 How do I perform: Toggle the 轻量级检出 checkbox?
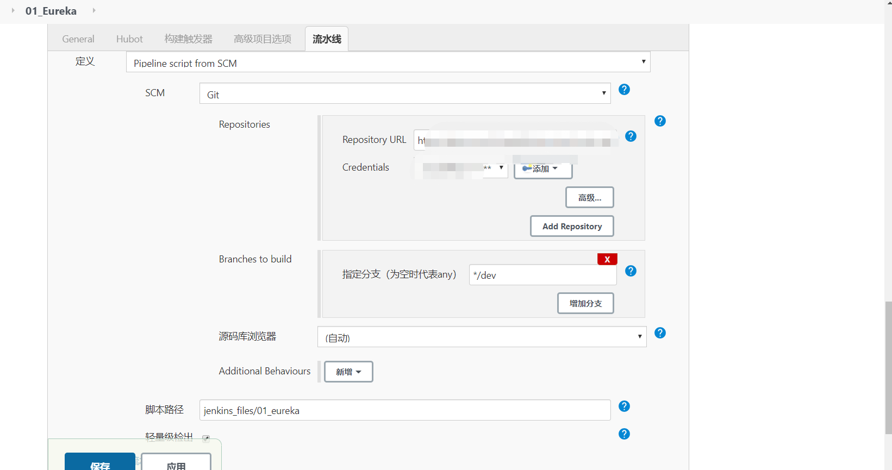[x=206, y=438]
